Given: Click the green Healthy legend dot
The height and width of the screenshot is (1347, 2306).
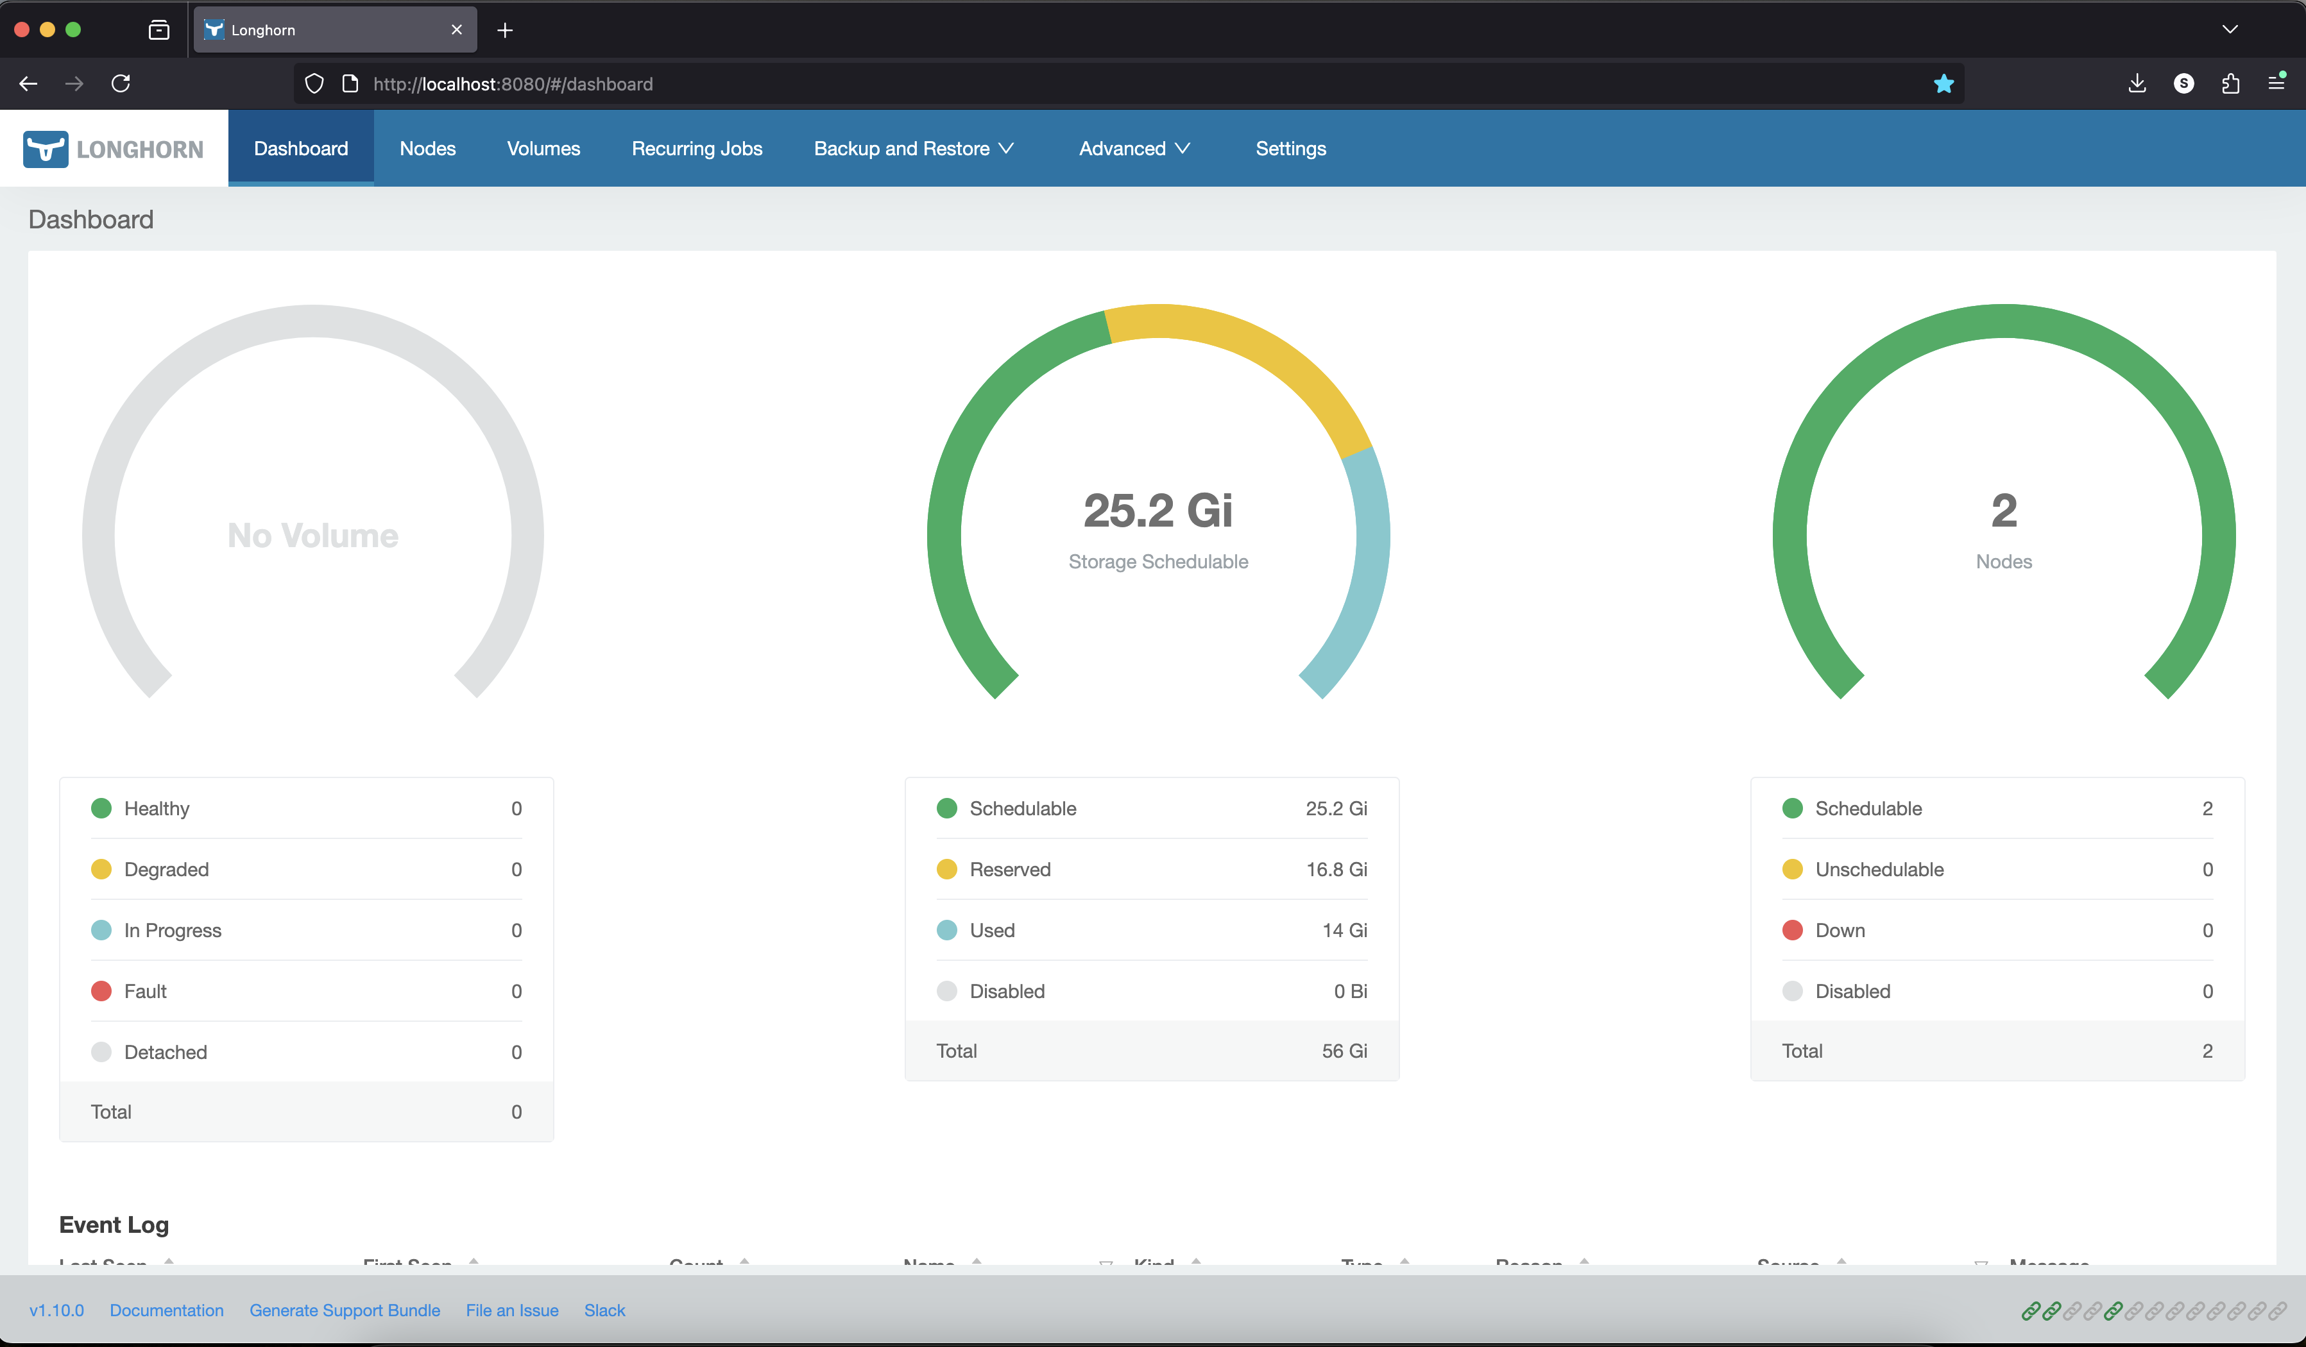Looking at the screenshot, I should 101,808.
